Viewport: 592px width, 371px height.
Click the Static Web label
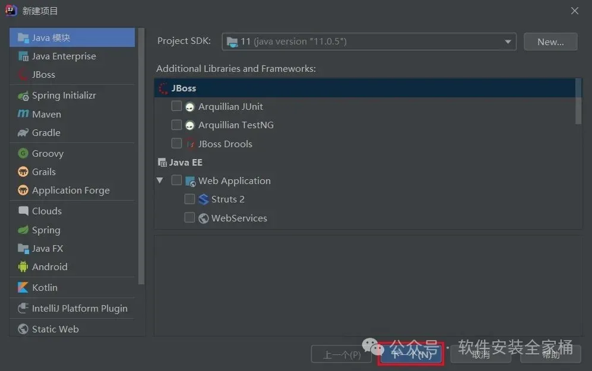(x=55, y=329)
